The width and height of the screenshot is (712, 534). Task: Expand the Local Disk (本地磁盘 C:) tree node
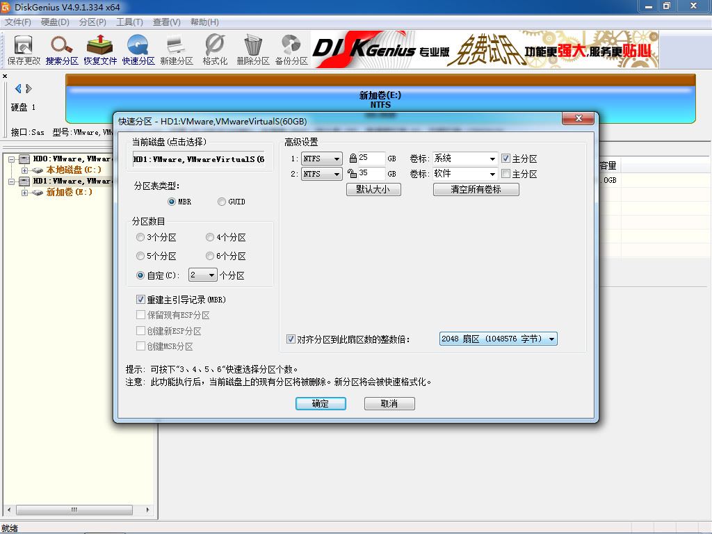(24, 170)
